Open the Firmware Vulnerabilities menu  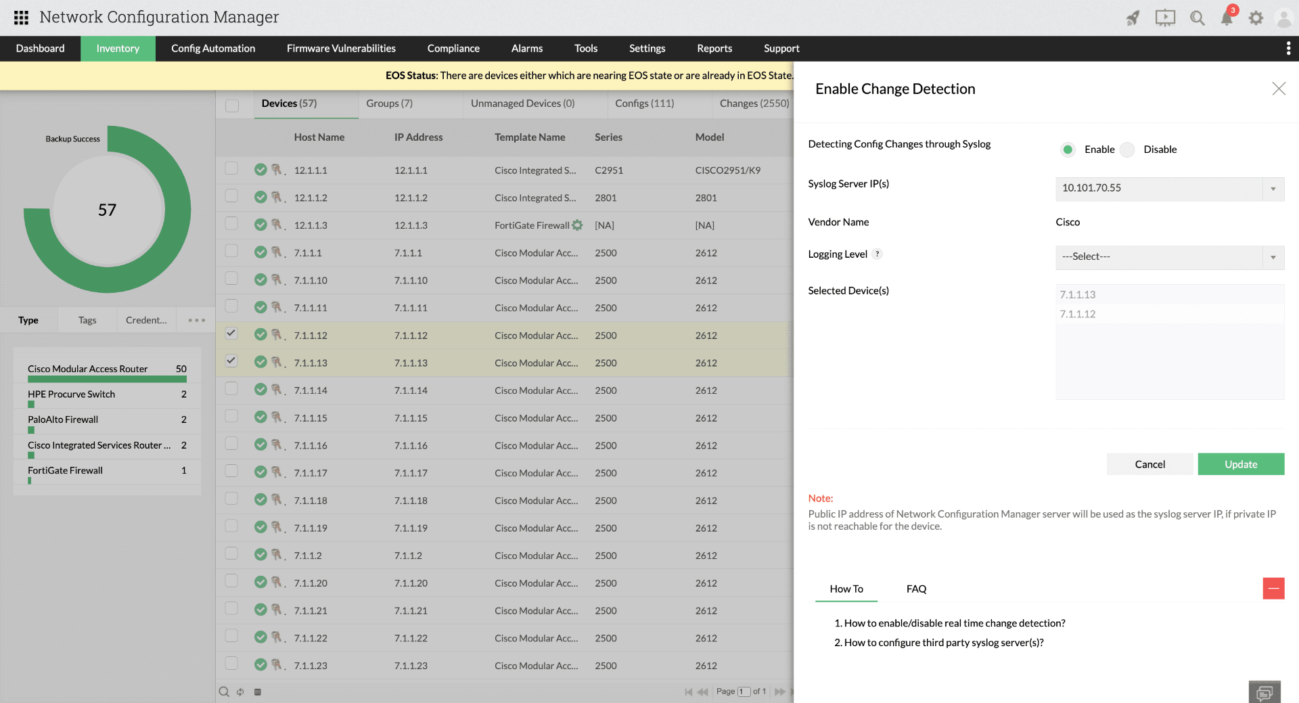pos(341,48)
